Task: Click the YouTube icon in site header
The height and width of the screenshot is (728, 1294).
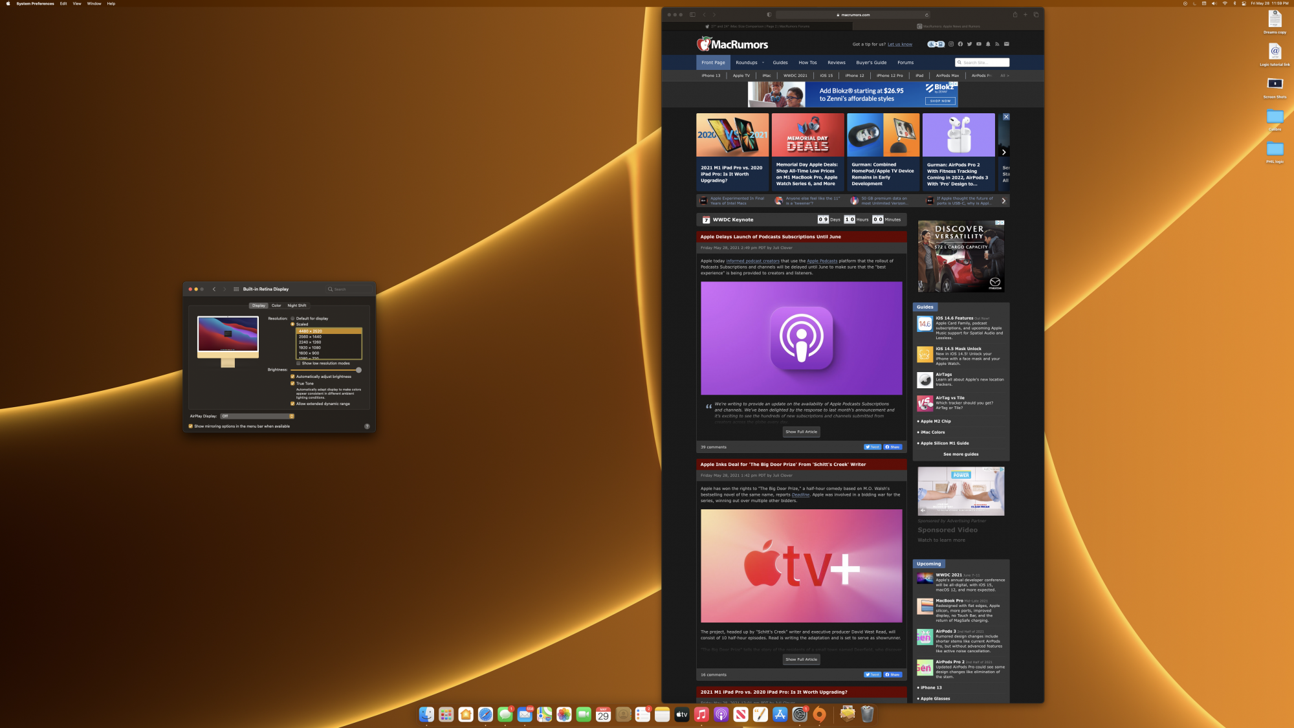Action: pos(979,44)
